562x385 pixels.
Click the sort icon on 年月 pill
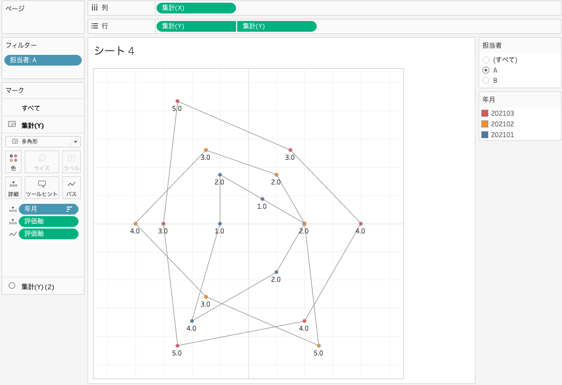(x=69, y=209)
